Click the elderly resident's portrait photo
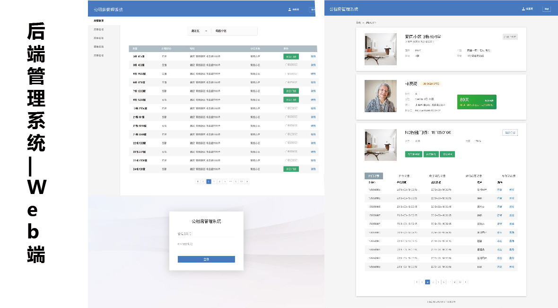 point(381,96)
